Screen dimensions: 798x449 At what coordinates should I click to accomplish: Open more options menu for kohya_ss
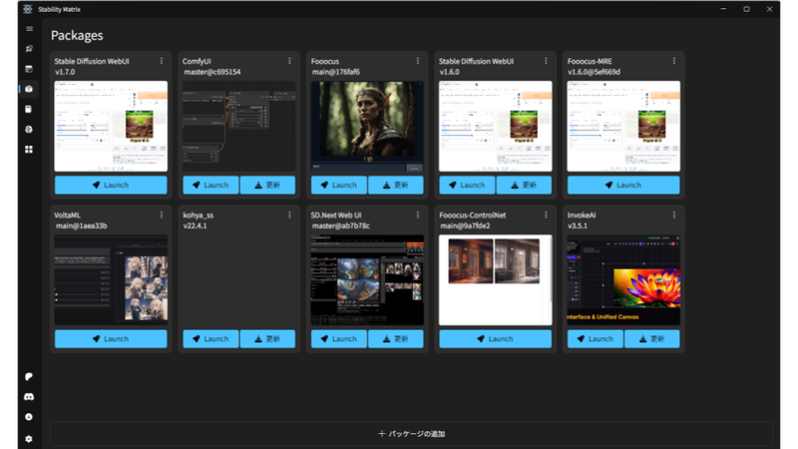(290, 215)
